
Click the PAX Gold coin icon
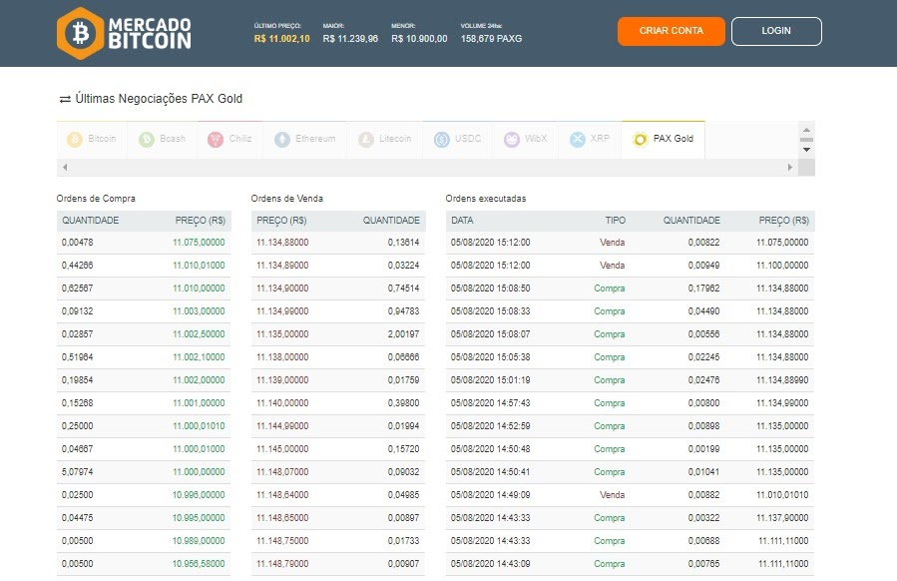point(641,139)
